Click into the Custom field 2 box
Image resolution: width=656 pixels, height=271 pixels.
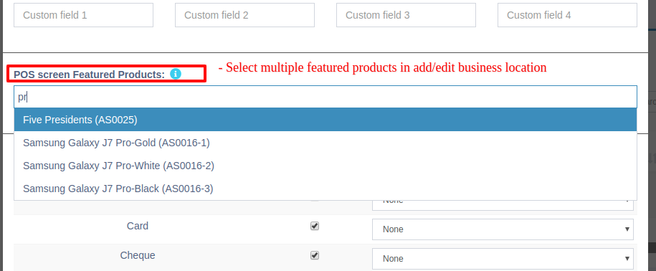(244, 15)
